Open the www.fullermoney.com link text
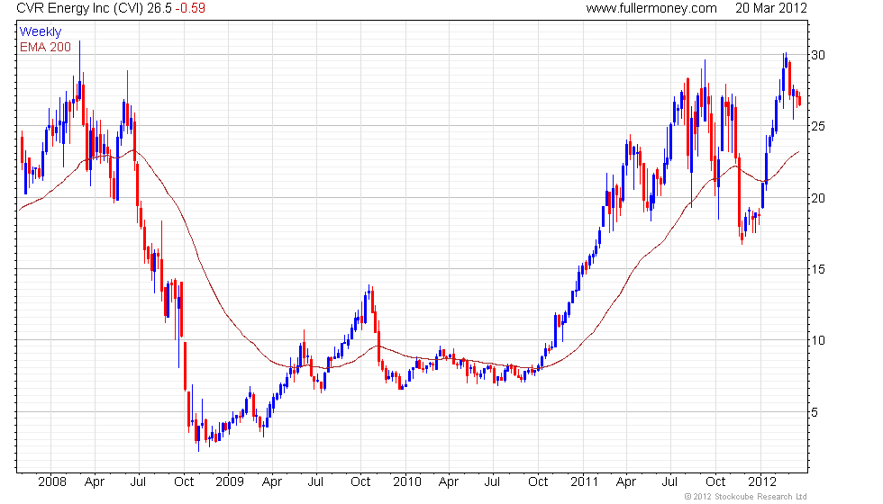Image resolution: width=883 pixels, height=504 pixels. [x=651, y=8]
